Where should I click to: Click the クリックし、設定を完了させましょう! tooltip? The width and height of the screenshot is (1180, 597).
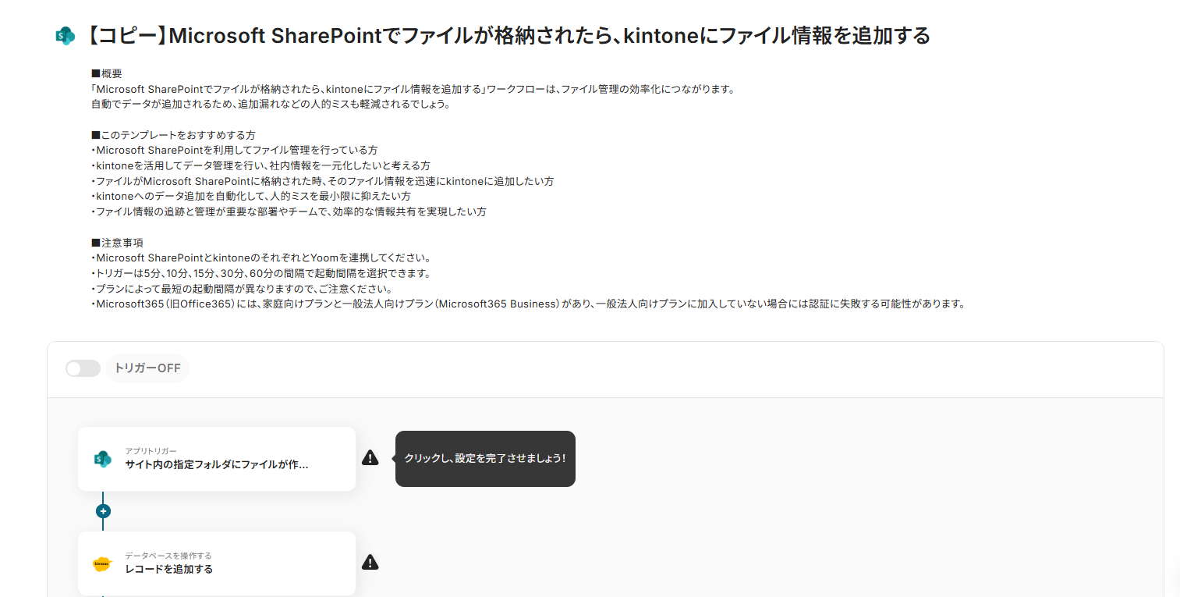point(485,459)
